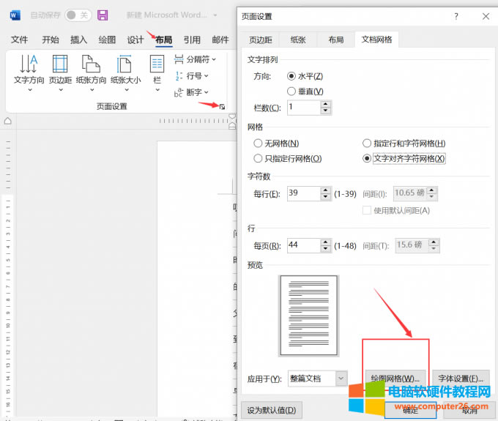The image size is (498, 421).
Task: Expand the Line Numbers (行号) dropdown
Action: [192, 76]
